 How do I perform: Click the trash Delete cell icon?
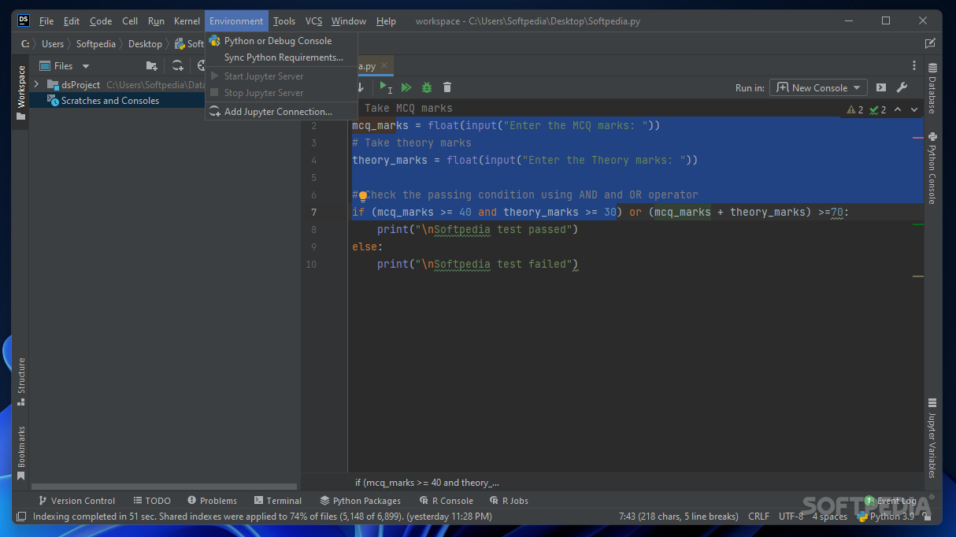click(447, 87)
